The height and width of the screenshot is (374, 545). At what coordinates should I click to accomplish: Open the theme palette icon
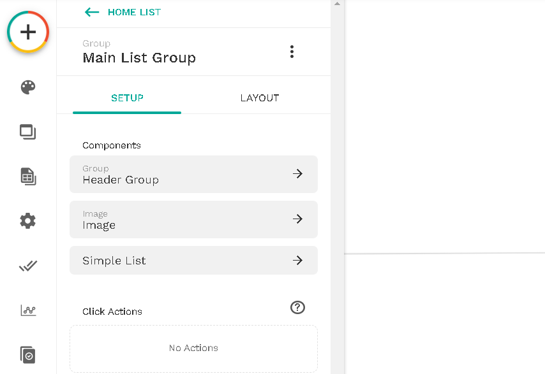28,87
